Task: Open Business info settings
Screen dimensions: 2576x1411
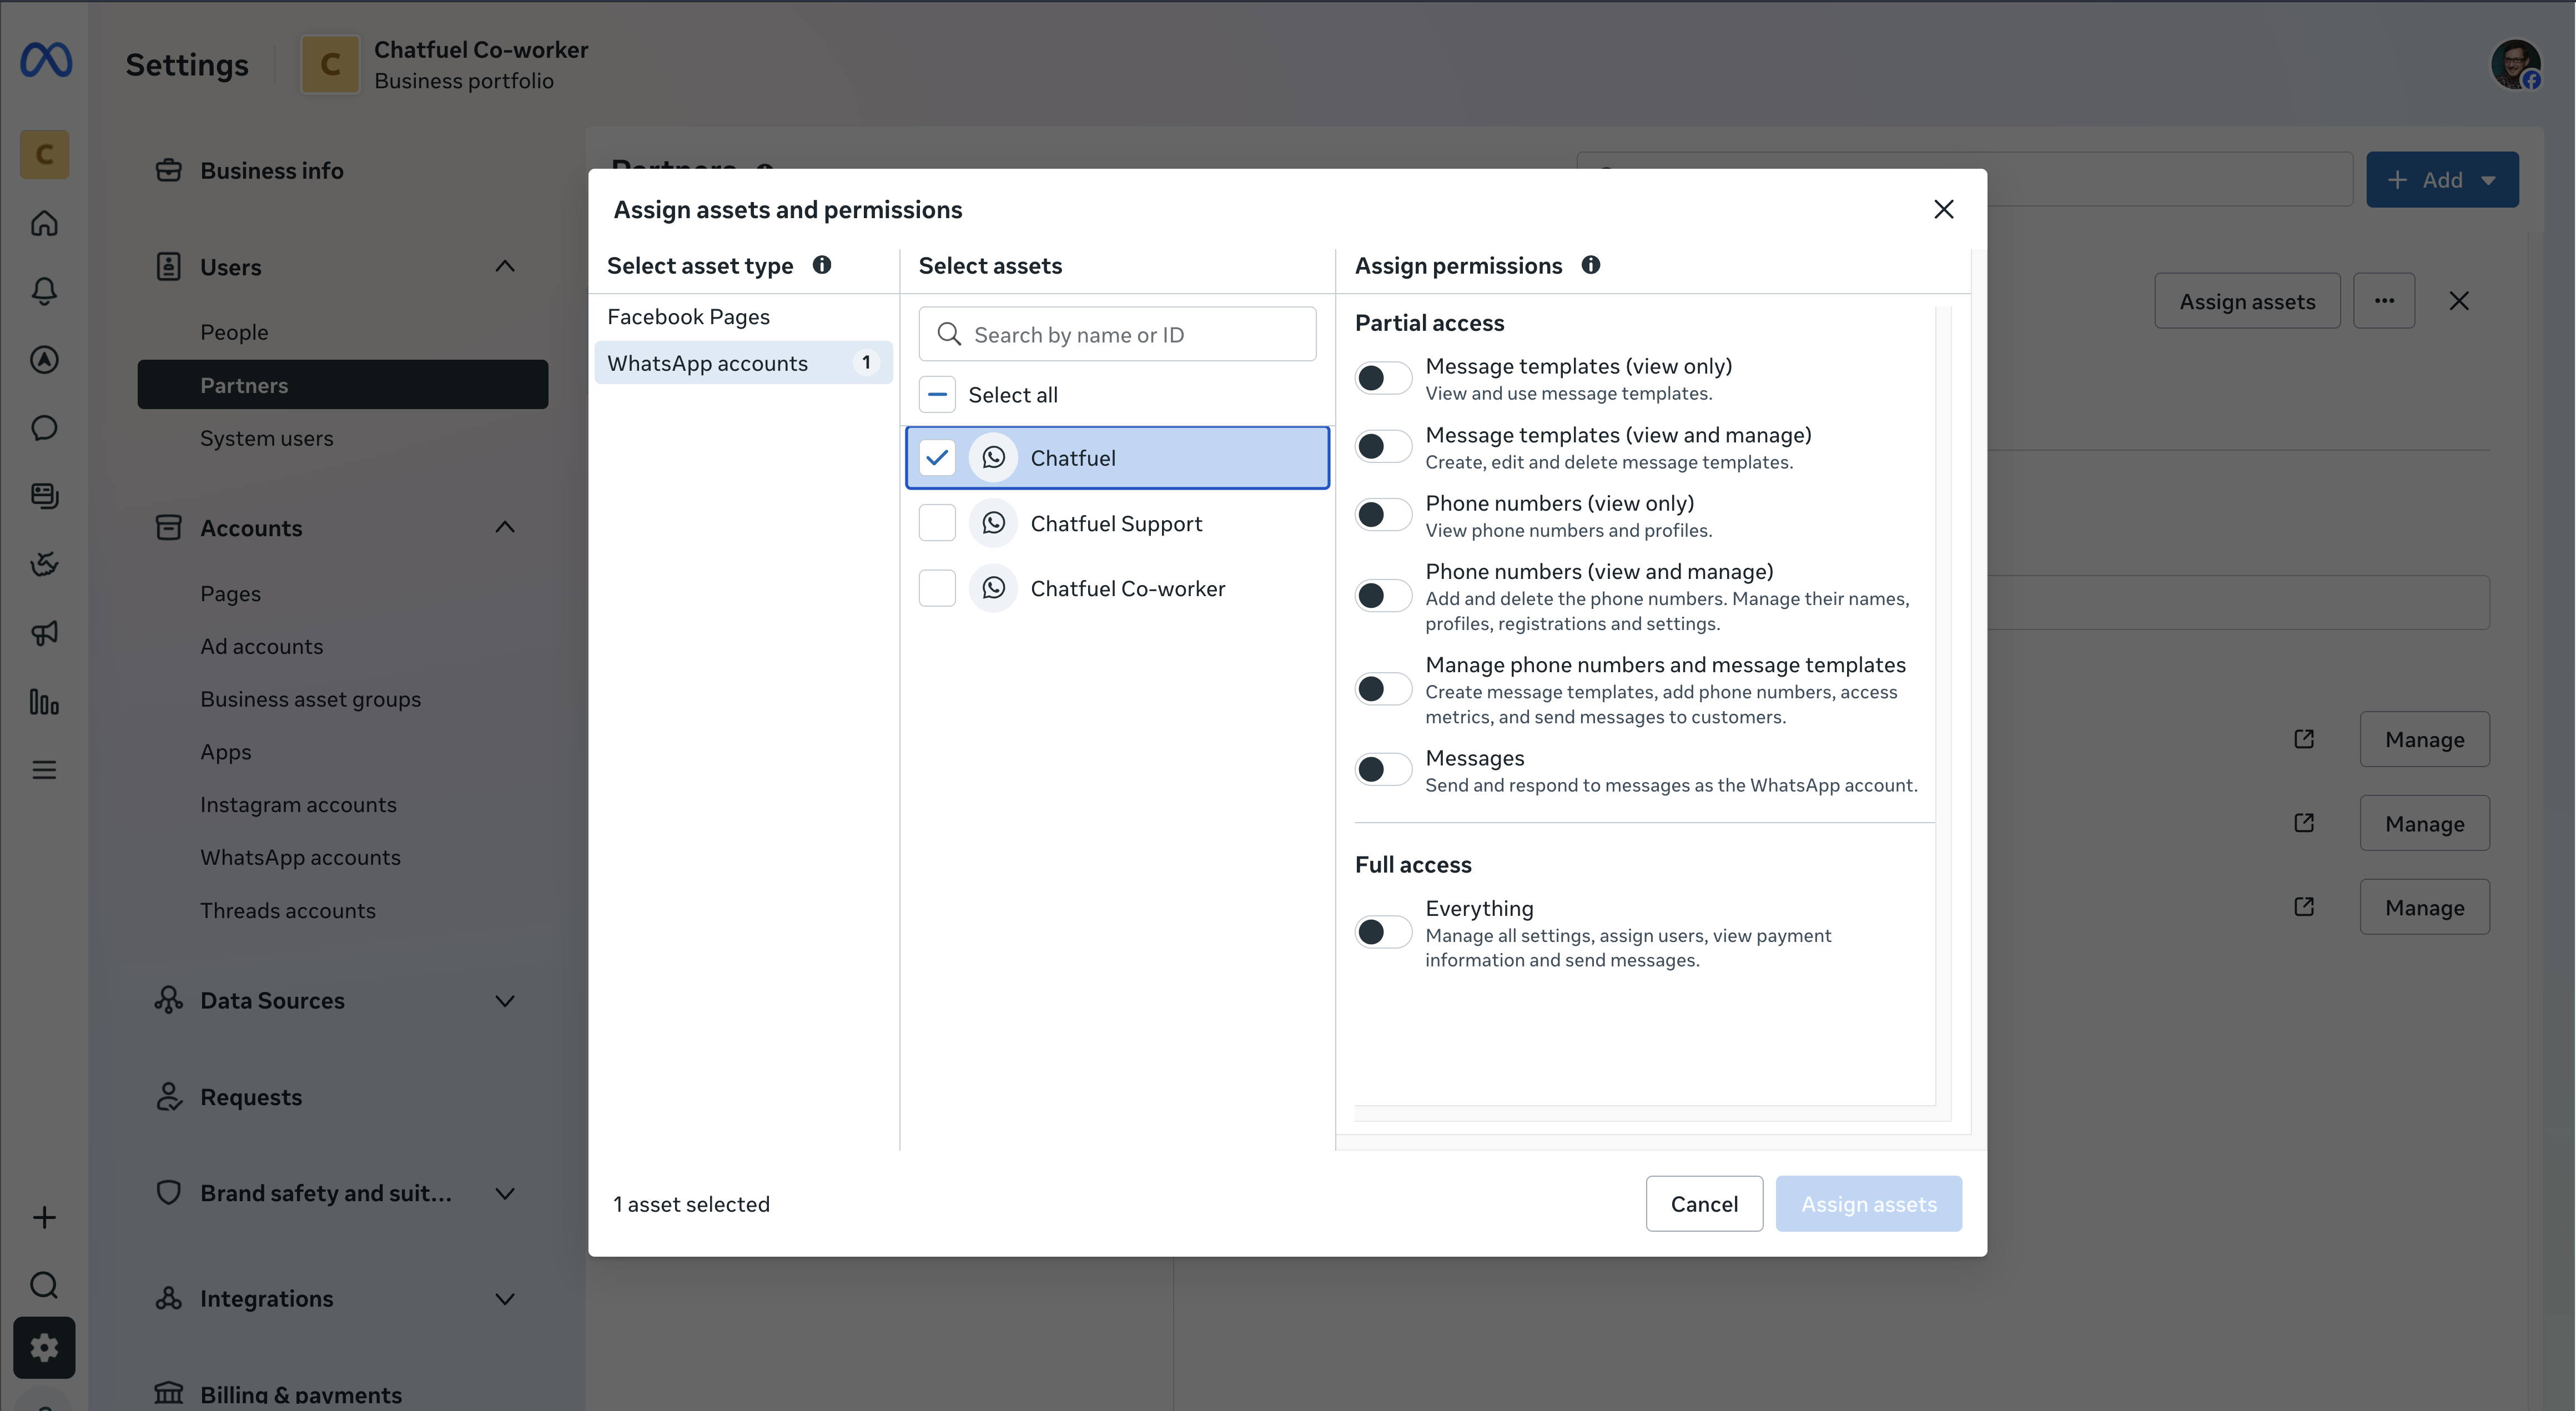Action: pos(271,171)
